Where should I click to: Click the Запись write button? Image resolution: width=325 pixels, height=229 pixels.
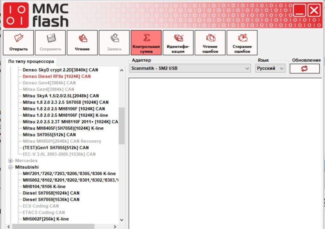[x=114, y=43]
